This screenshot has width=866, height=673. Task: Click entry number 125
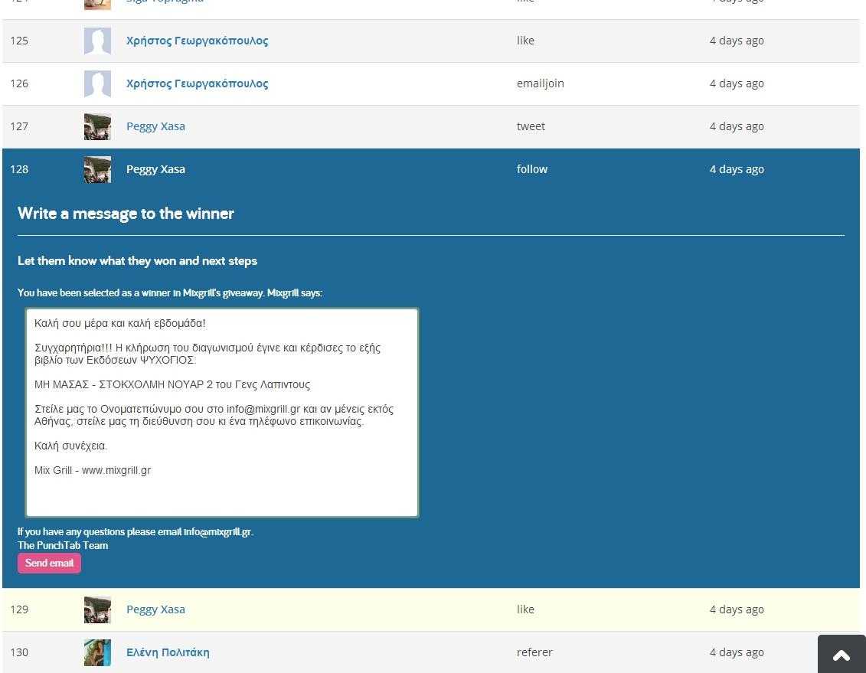[19, 41]
